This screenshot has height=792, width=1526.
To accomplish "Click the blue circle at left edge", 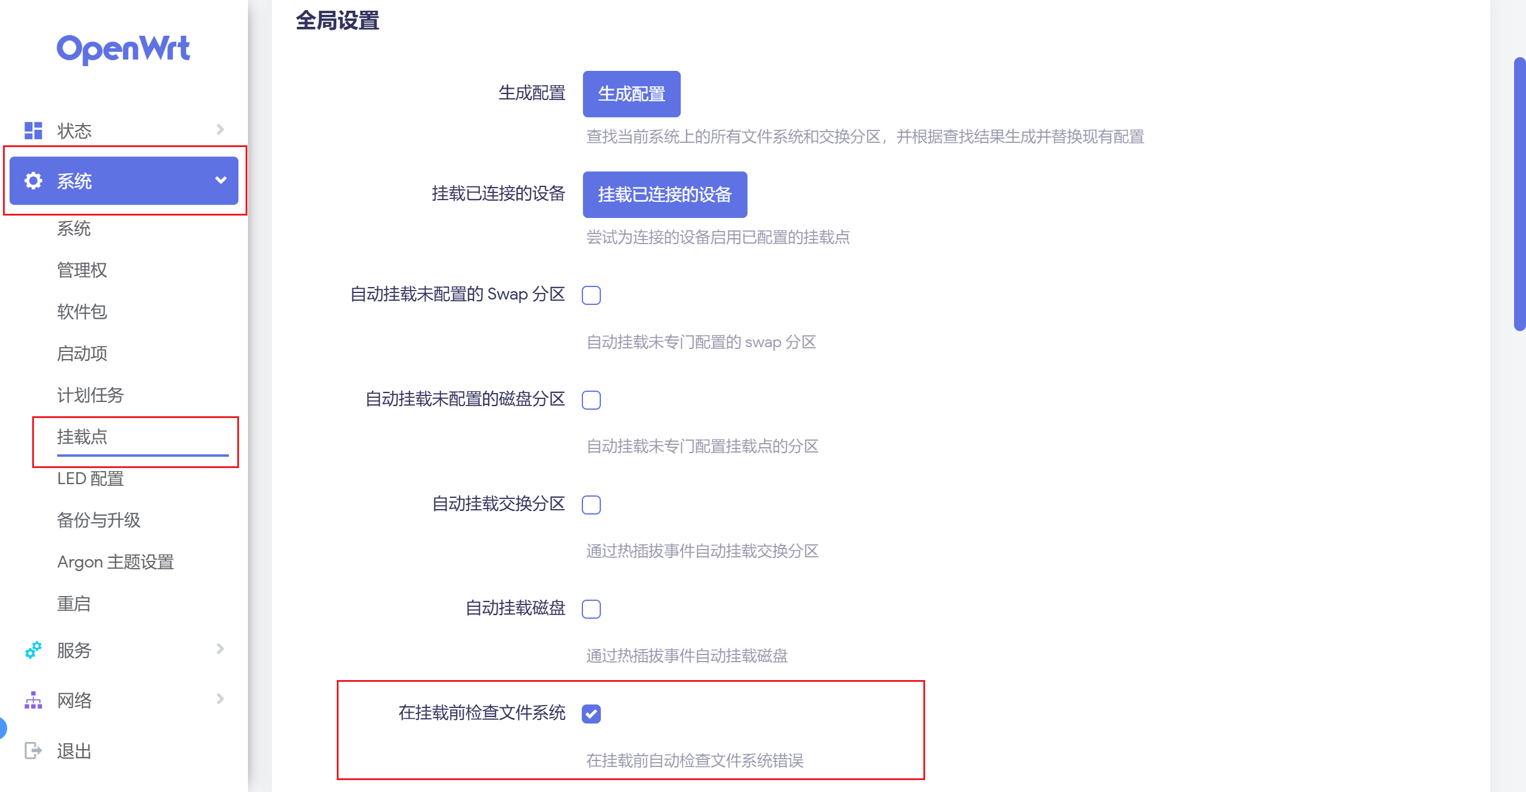I will point(2,728).
